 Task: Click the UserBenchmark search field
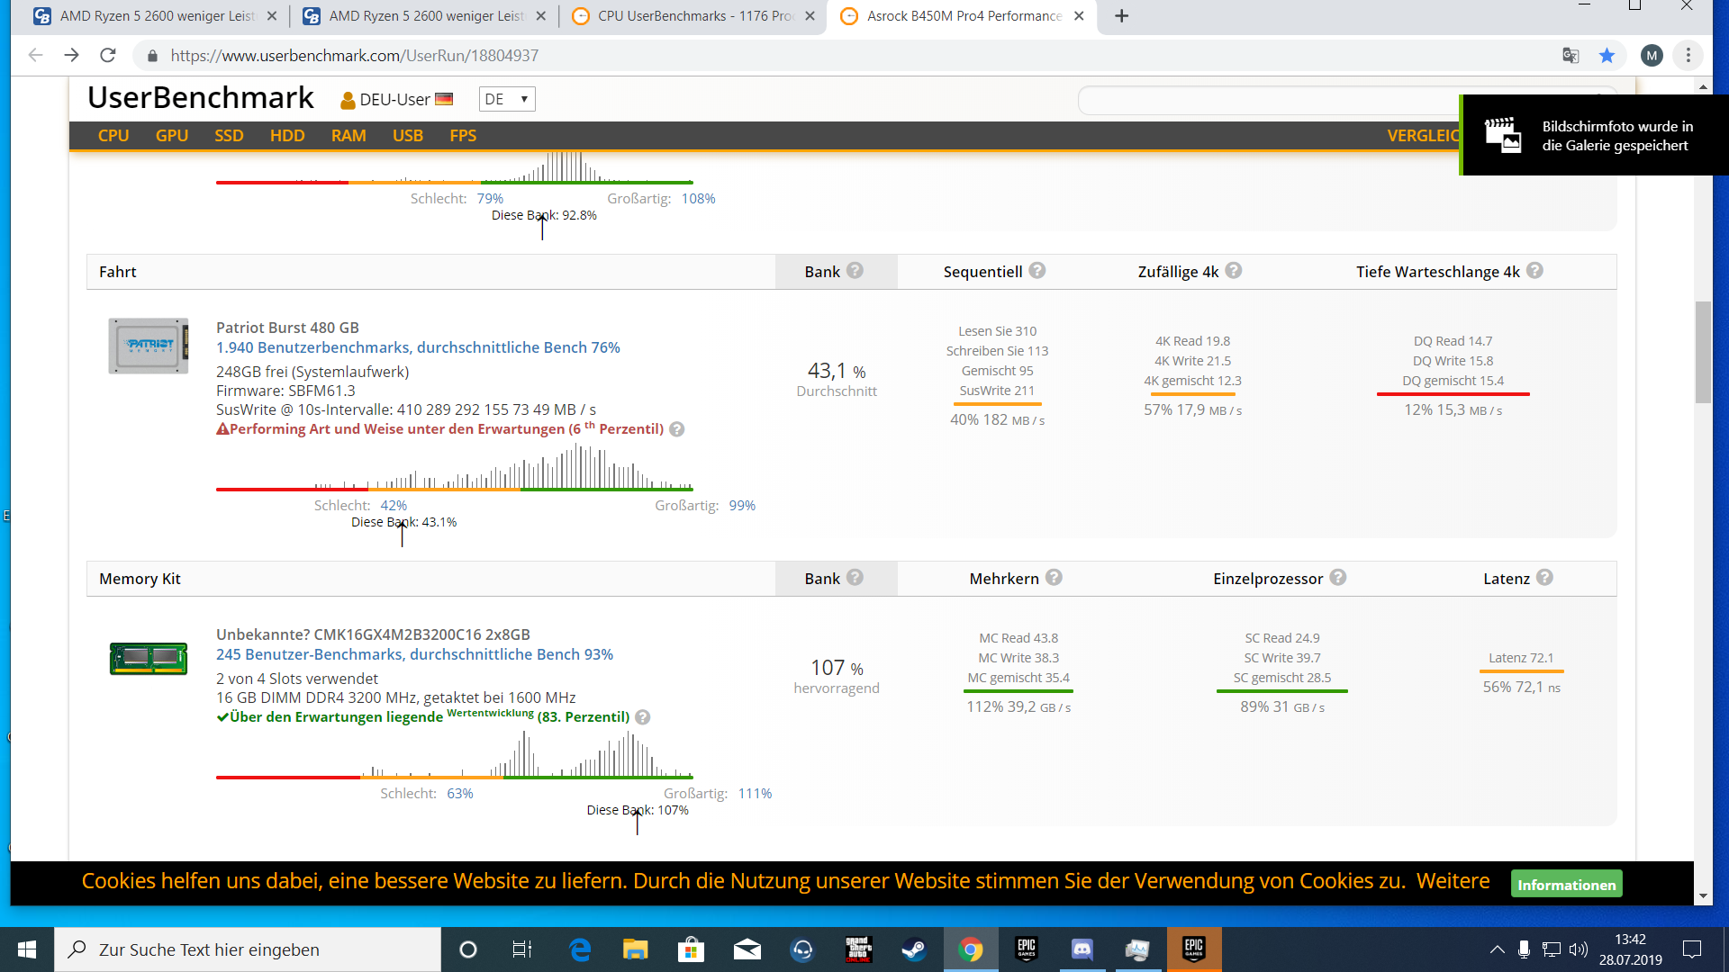pos(1261,101)
